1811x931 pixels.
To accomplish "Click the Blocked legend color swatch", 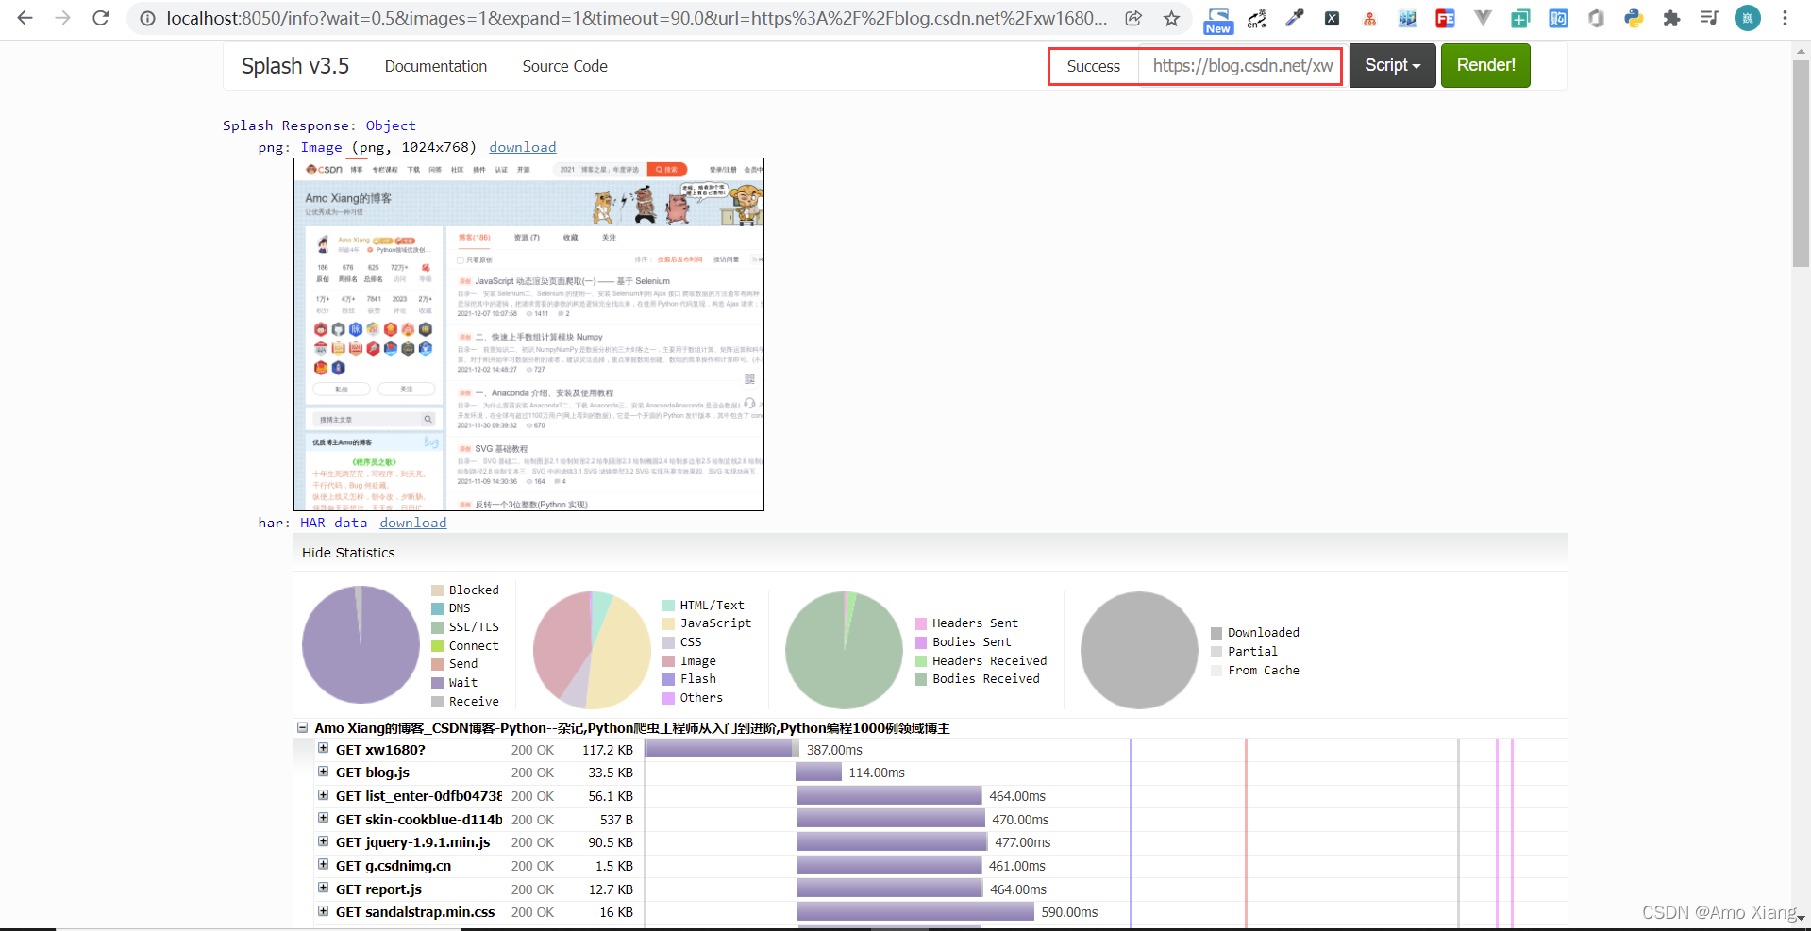I will (438, 590).
